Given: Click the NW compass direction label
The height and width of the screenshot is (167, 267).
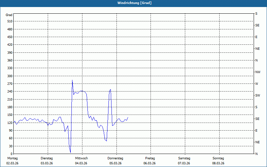Looking at the screenshot, I should tap(258, 72).
